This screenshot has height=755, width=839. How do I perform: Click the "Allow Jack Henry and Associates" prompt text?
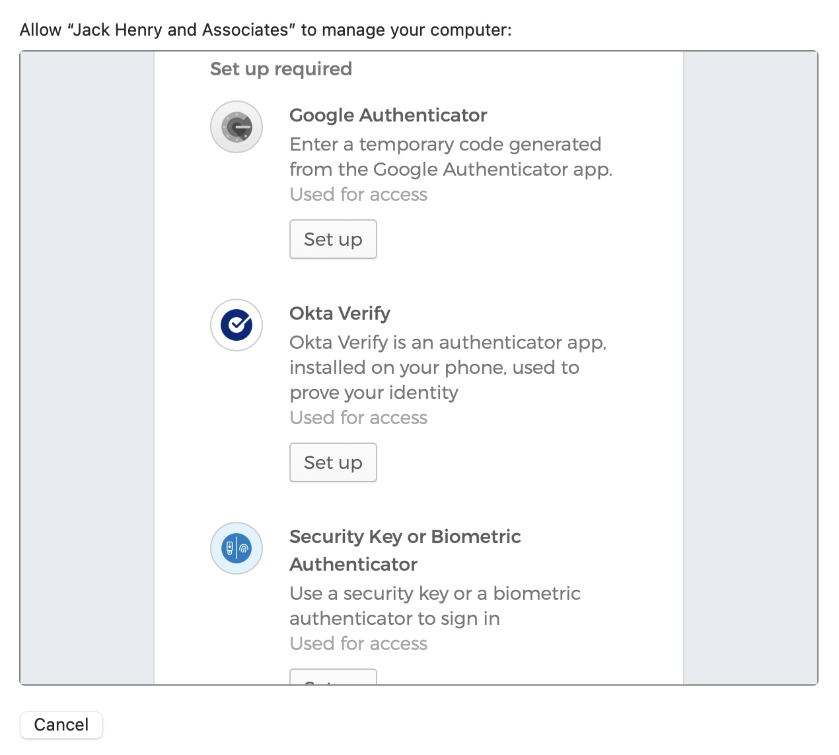click(x=266, y=30)
